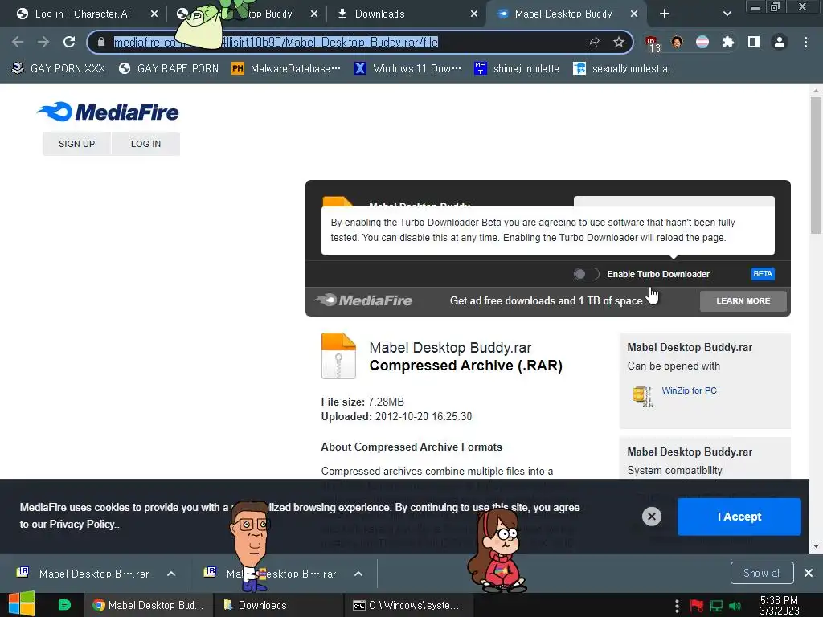823x617 pixels.
Task: Accept cookies with I Accept
Action: click(x=739, y=517)
